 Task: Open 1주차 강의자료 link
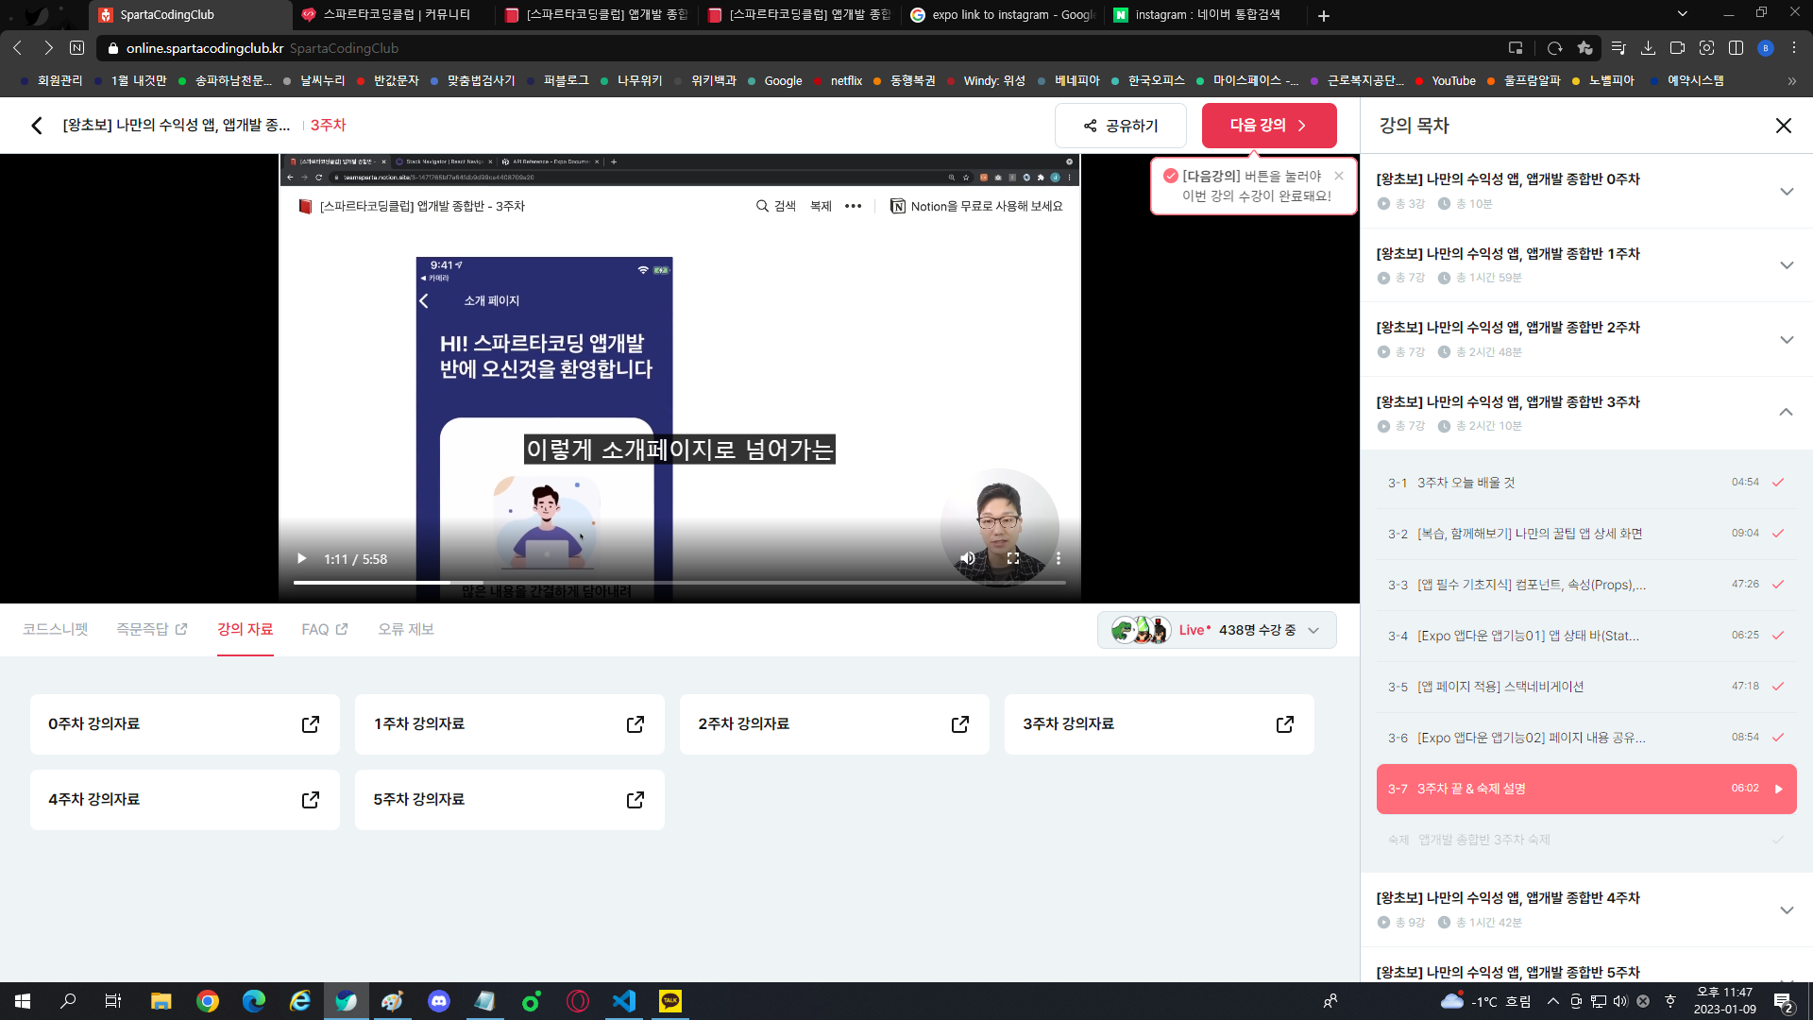click(x=510, y=724)
